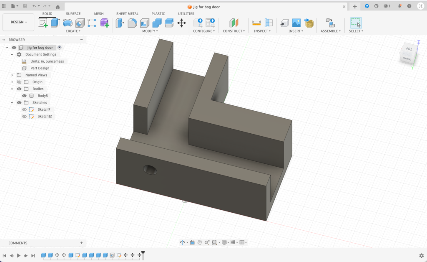
Task: Hide Body5 using its eye icon
Action: pos(24,96)
